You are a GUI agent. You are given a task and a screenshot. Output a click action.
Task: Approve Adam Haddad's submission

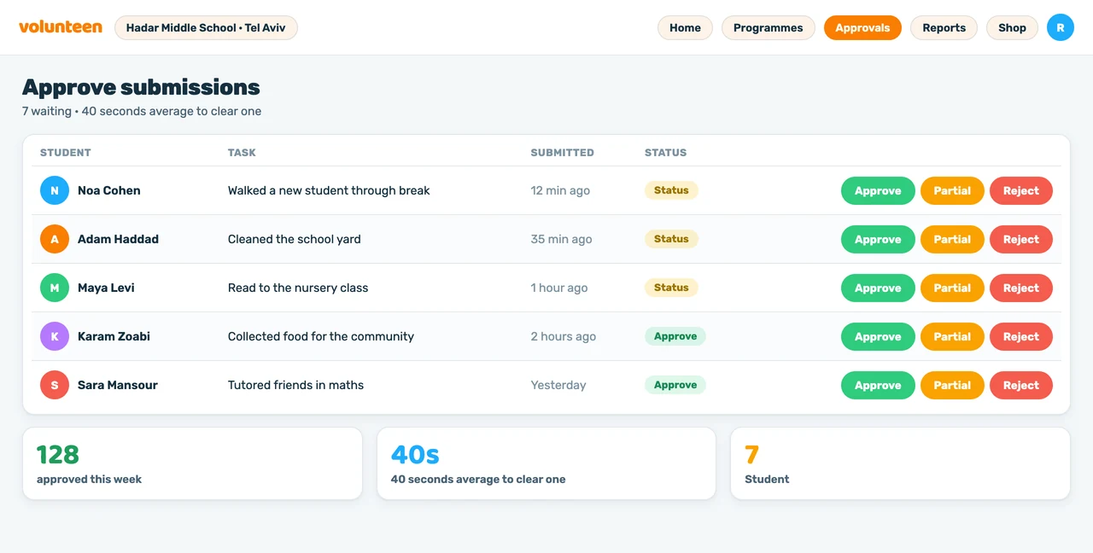tap(878, 239)
